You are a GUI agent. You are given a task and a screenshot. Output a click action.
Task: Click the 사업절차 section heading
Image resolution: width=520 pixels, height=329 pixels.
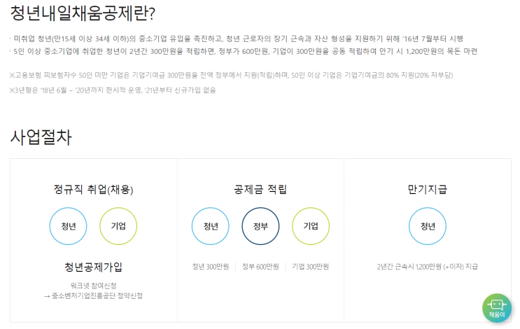click(41, 137)
